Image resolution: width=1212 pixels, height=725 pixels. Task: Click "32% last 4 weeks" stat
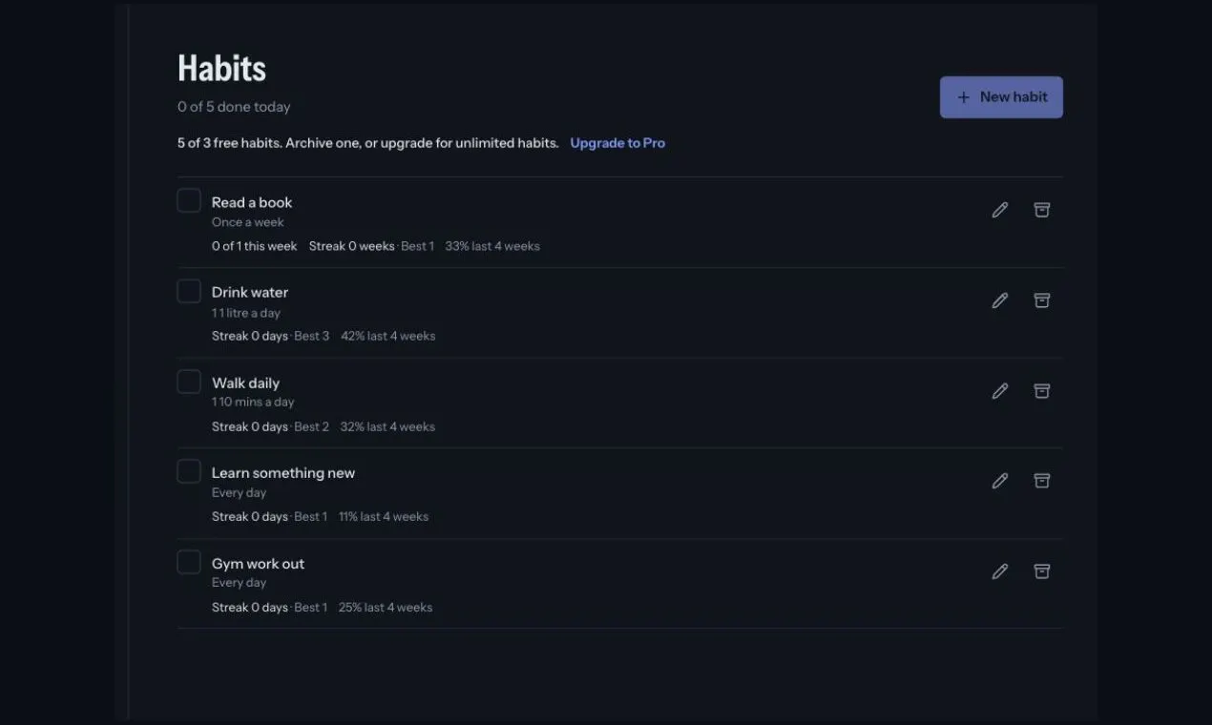[x=387, y=426]
